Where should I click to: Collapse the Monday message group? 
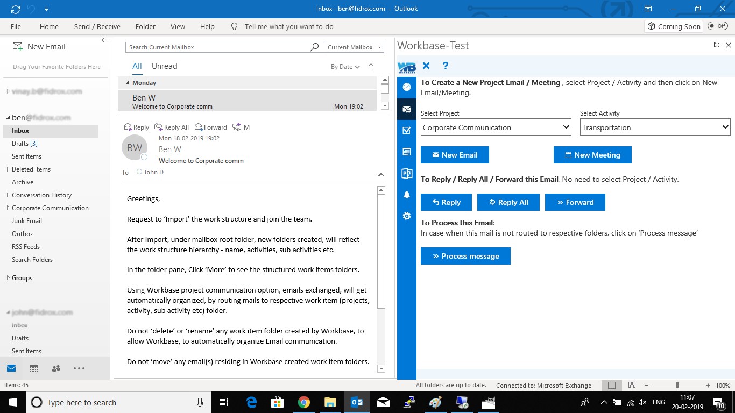point(128,83)
